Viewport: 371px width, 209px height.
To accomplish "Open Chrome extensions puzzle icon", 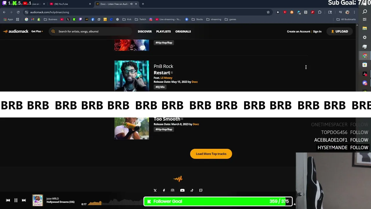I will click(320, 12).
